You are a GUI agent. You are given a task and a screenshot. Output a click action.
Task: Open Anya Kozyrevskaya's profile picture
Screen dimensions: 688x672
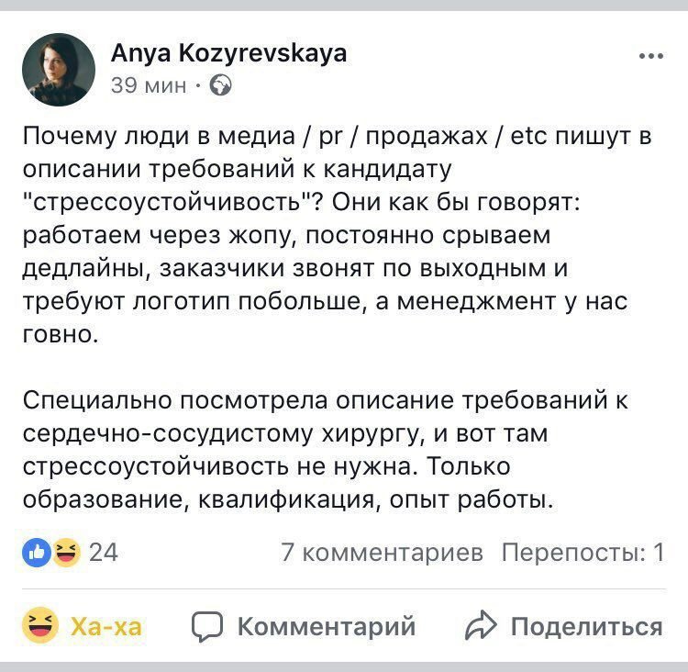pos(59,69)
